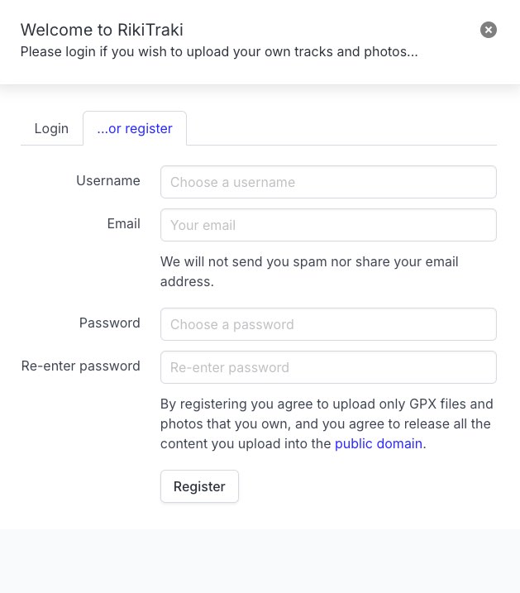
Task: Click the 'Re-enter password' field label
Action: point(81,366)
